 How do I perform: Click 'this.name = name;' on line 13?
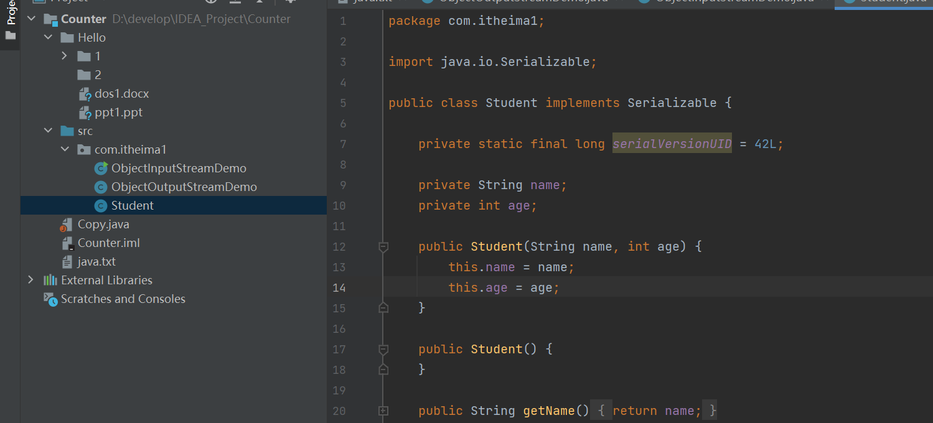point(512,267)
